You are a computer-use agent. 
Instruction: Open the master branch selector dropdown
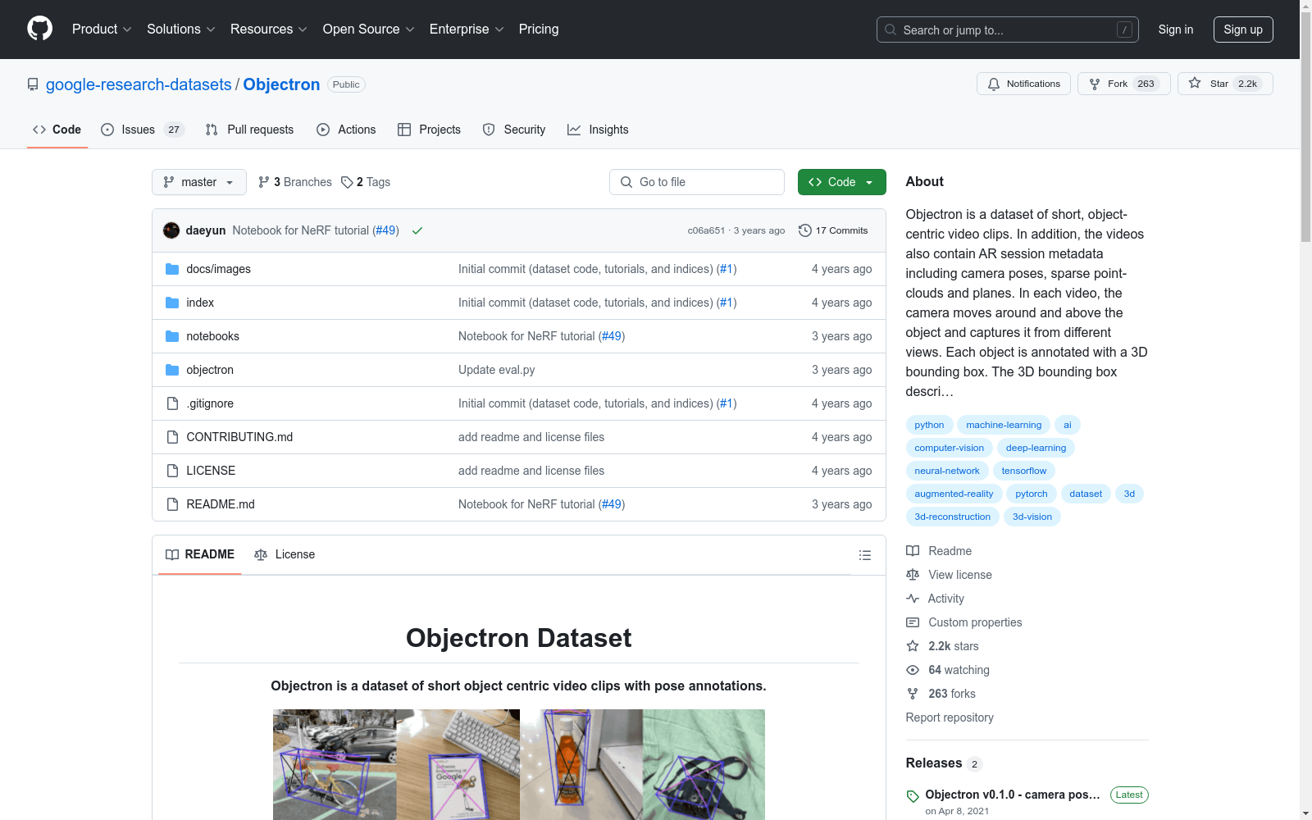pos(199,182)
